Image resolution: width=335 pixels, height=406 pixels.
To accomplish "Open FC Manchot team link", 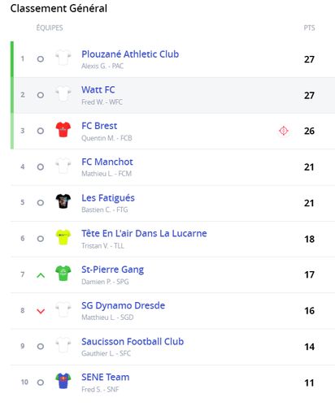I will [107, 162].
